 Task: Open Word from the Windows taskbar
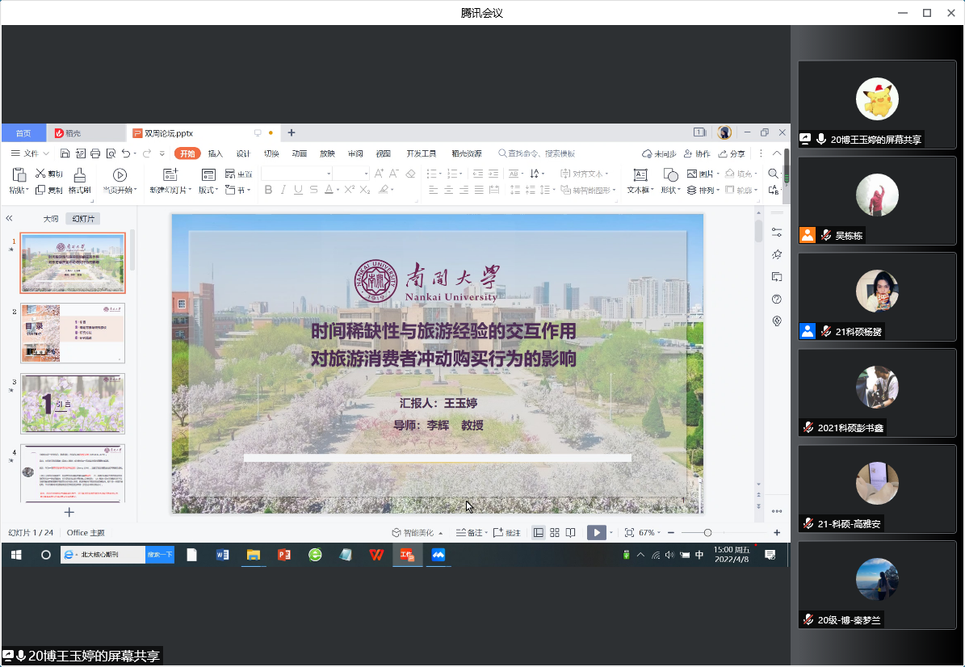223,555
